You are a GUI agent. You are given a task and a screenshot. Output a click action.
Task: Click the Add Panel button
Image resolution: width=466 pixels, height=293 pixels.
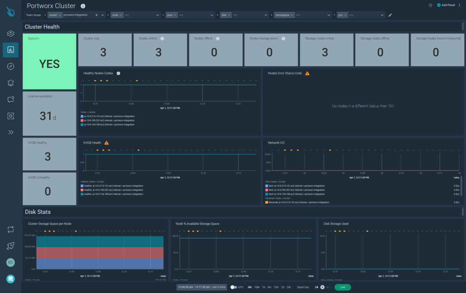(445, 5)
